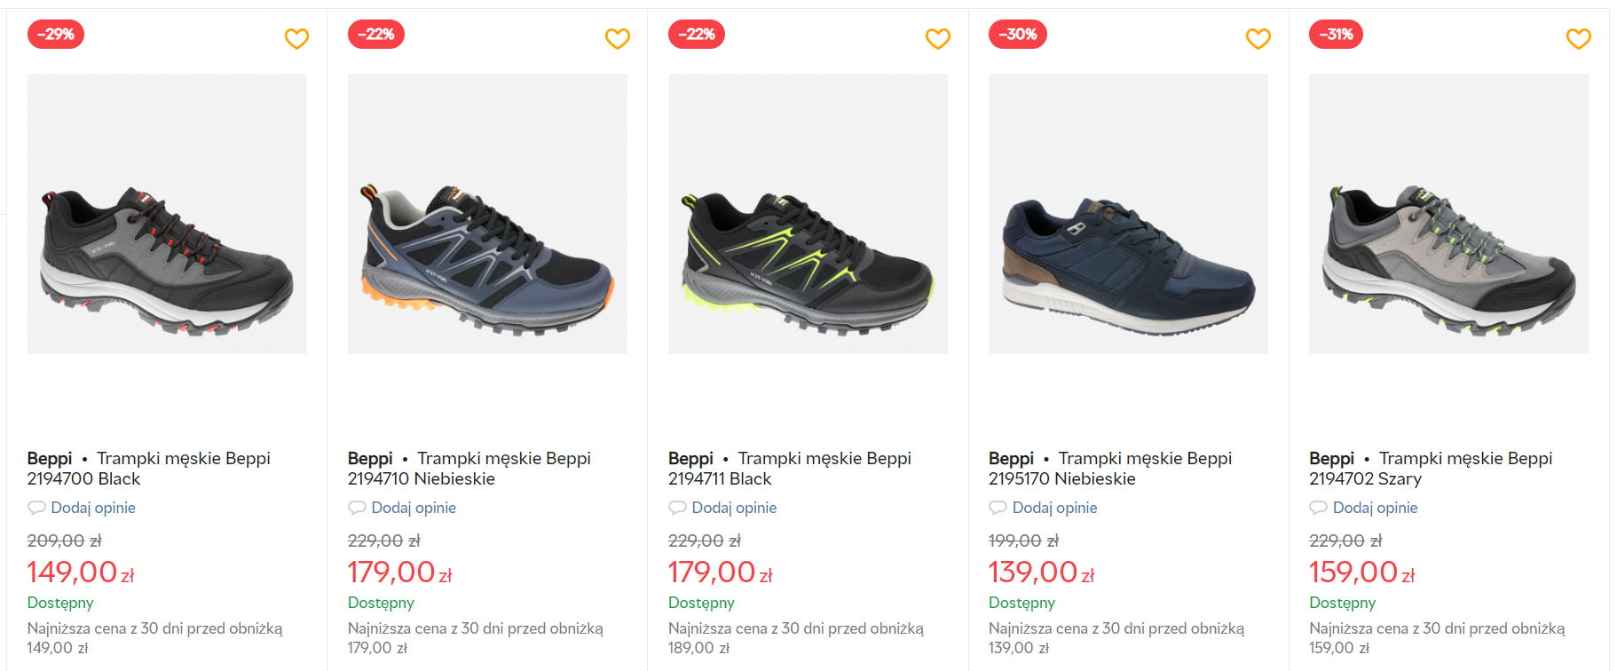Open the blue-orange Beppi 2194710 shoe photo

[487, 214]
